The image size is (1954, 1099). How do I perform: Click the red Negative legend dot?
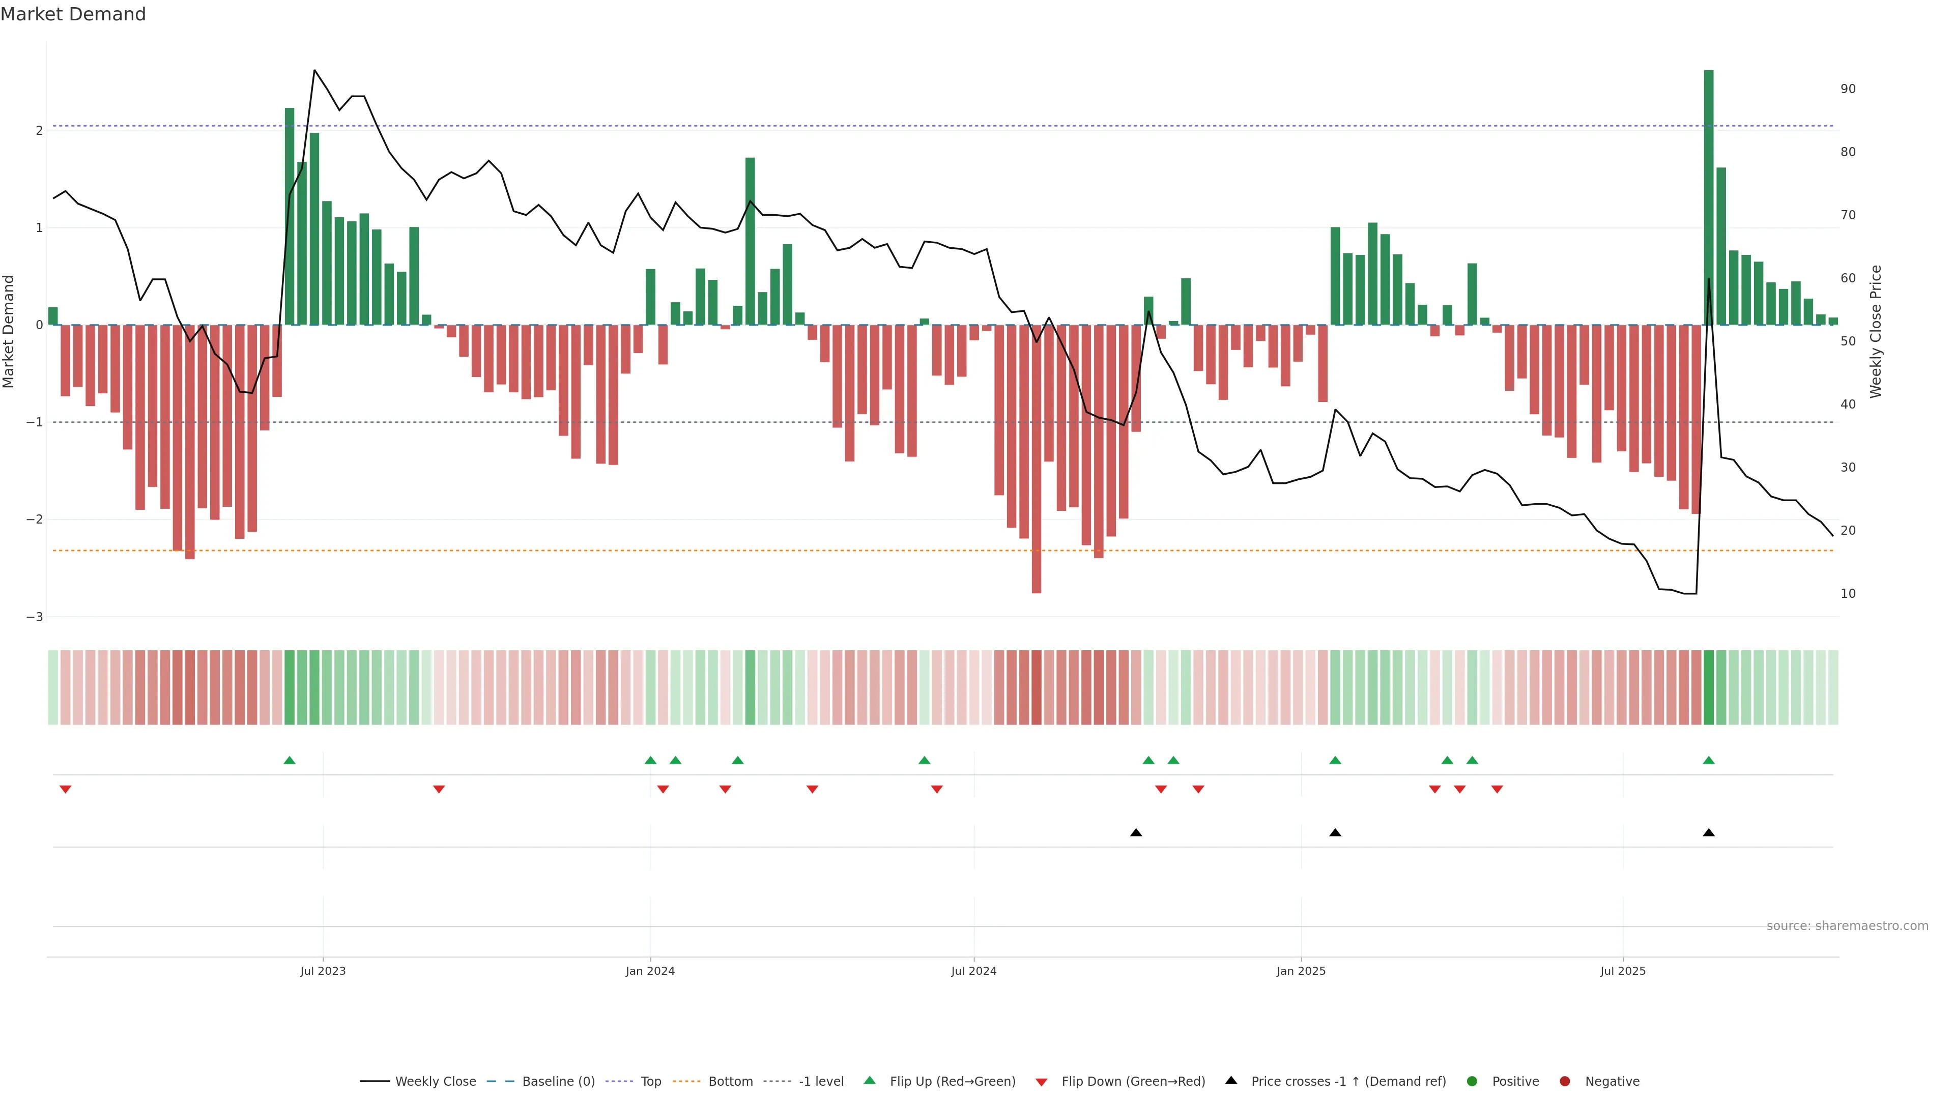click(x=1565, y=1082)
